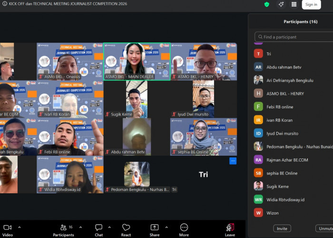Select the Febi RB online video tile
The height and width of the screenshot is (238, 333).
(x=70, y=137)
